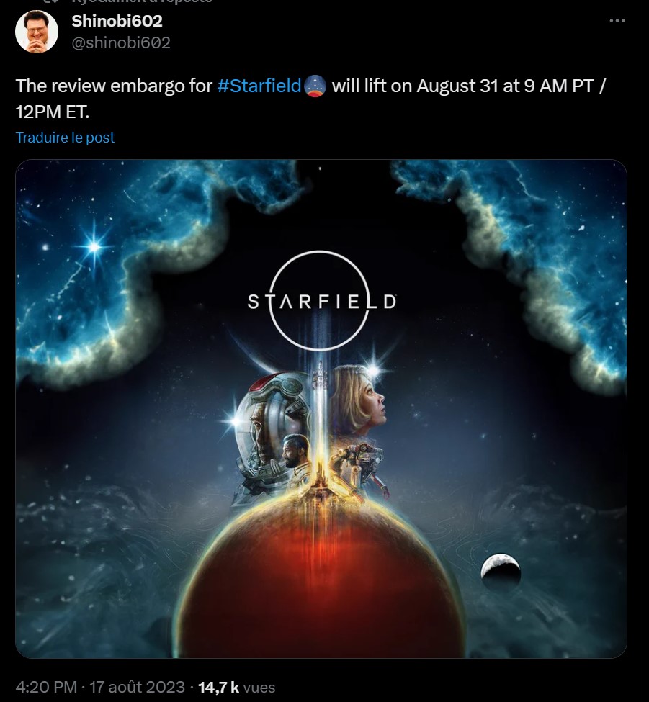
Task: Open the attached Starfield poster image
Action: (321, 409)
